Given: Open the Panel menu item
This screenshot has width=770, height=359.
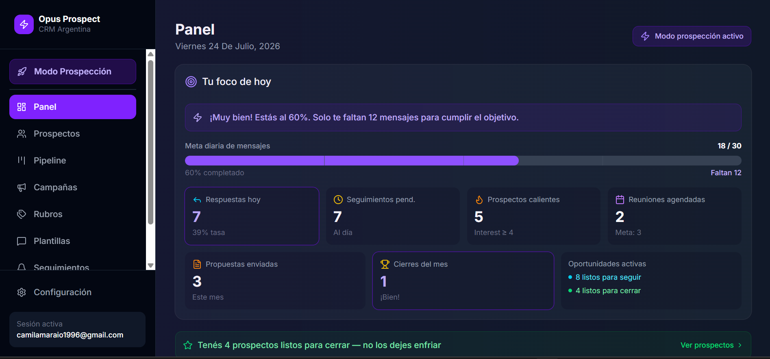Looking at the screenshot, I should coord(73,107).
